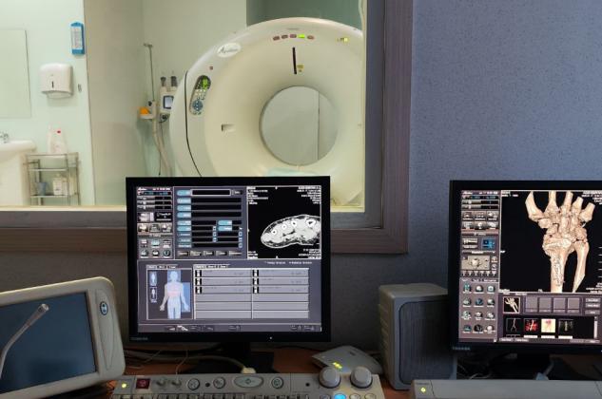
Task: Click the hand skeleton icon below the 3D view
Action: coord(512,304)
